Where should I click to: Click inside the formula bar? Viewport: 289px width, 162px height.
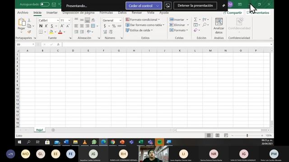click(x=166, y=45)
